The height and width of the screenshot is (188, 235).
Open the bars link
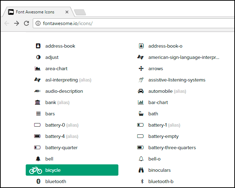point(50,114)
